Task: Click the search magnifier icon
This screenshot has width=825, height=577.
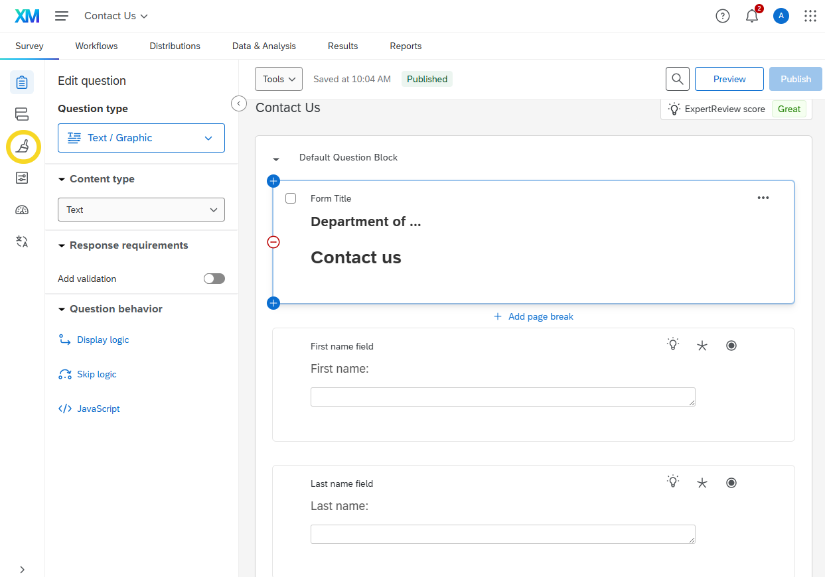Action: pos(677,79)
